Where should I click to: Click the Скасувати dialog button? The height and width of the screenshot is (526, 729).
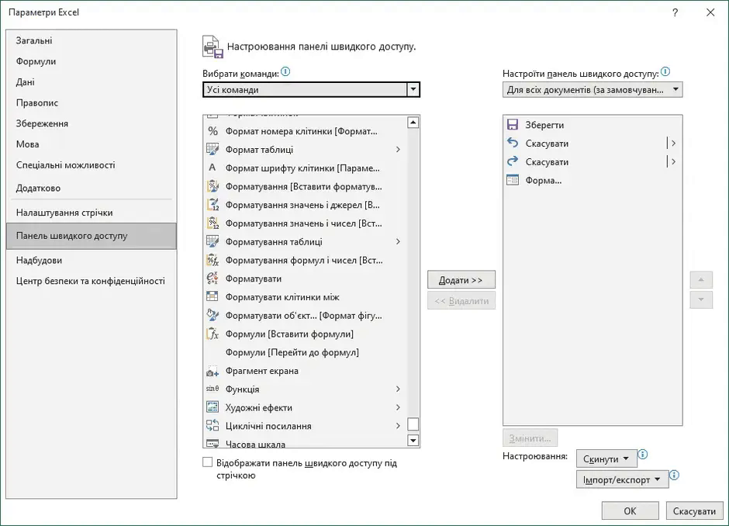click(x=695, y=510)
